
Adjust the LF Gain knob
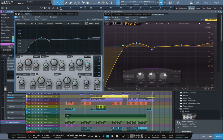point(28,62)
